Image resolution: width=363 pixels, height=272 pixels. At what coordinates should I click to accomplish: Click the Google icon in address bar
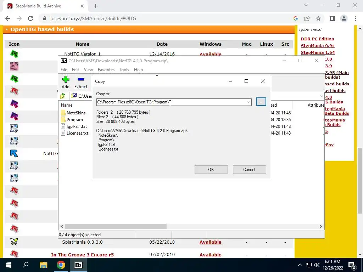click(296, 18)
